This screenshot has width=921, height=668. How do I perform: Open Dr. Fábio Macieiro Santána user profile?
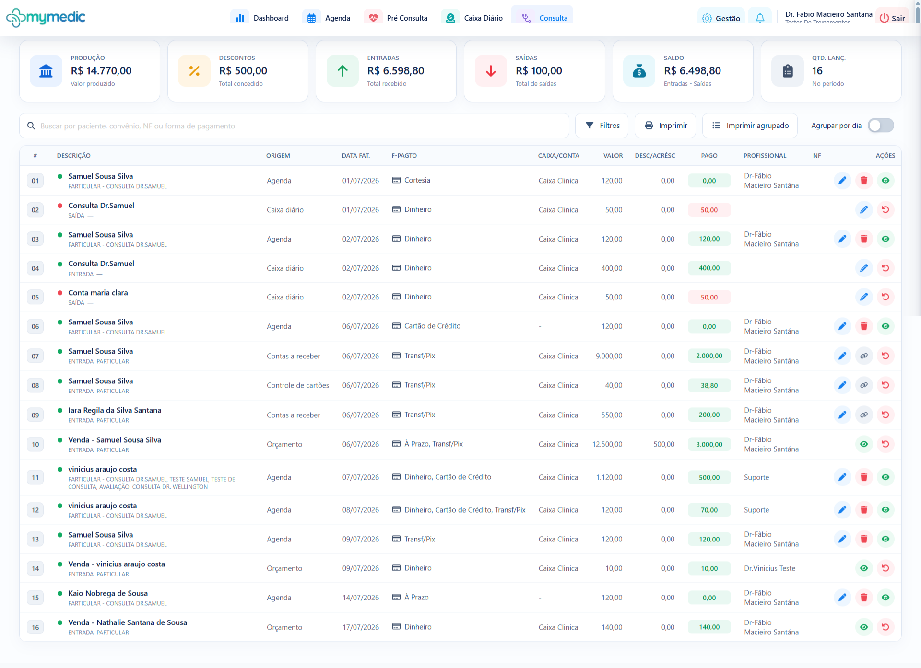(x=828, y=17)
